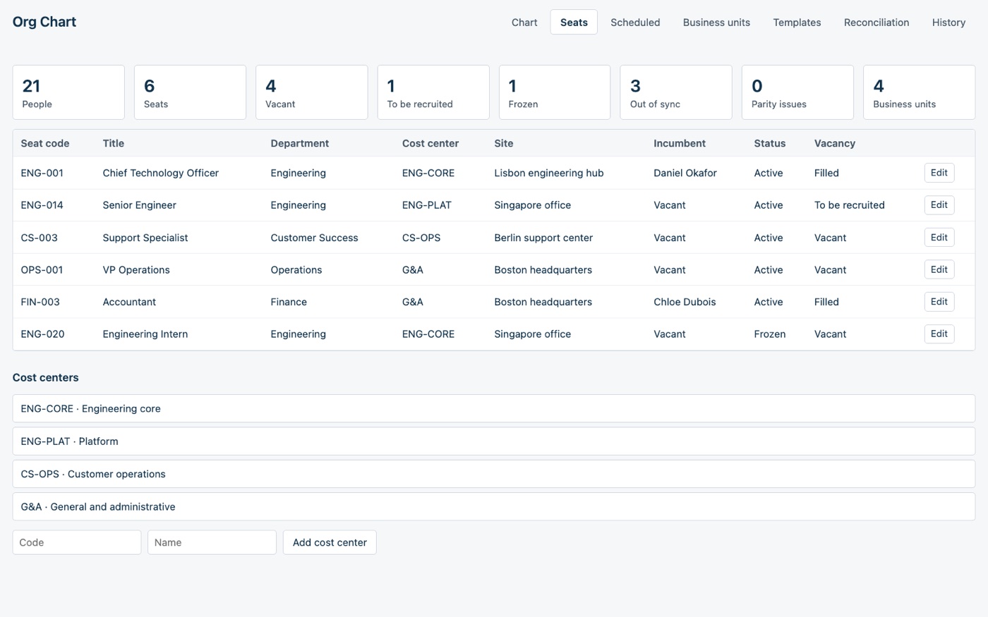Open the Templates tab
The image size is (988, 617).
click(x=797, y=22)
